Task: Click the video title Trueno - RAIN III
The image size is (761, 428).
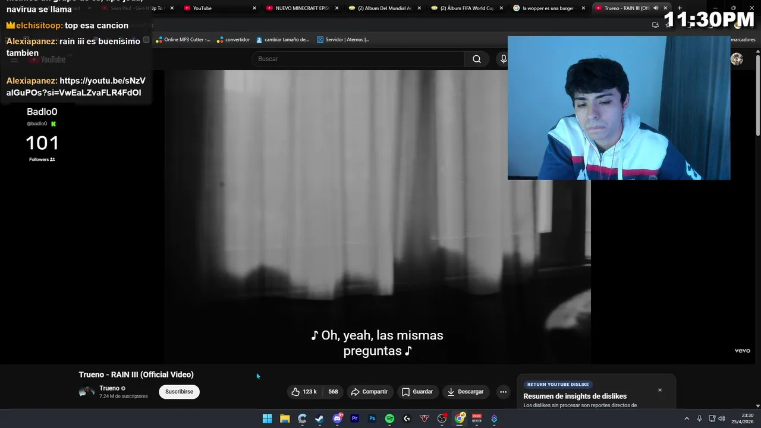Action: click(x=136, y=374)
